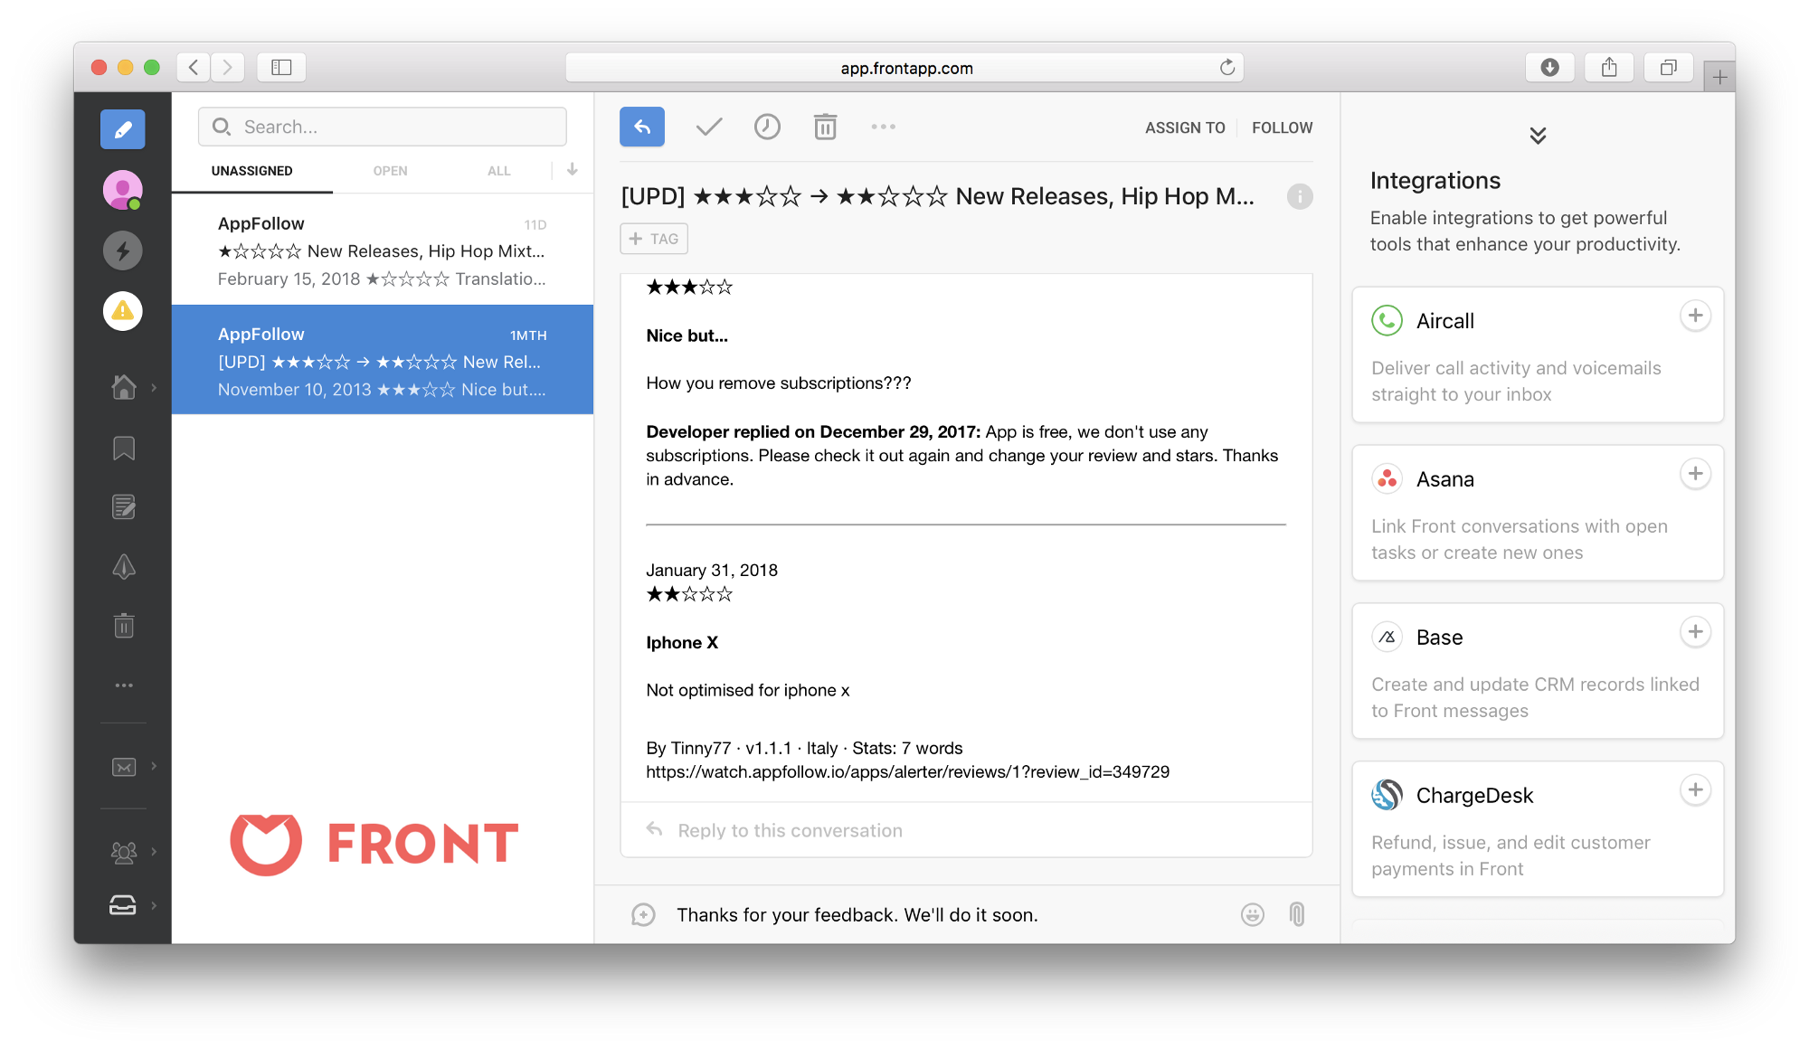Switch to the ALL tab
The image size is (1809, 1049).
[x=498, y=171]
